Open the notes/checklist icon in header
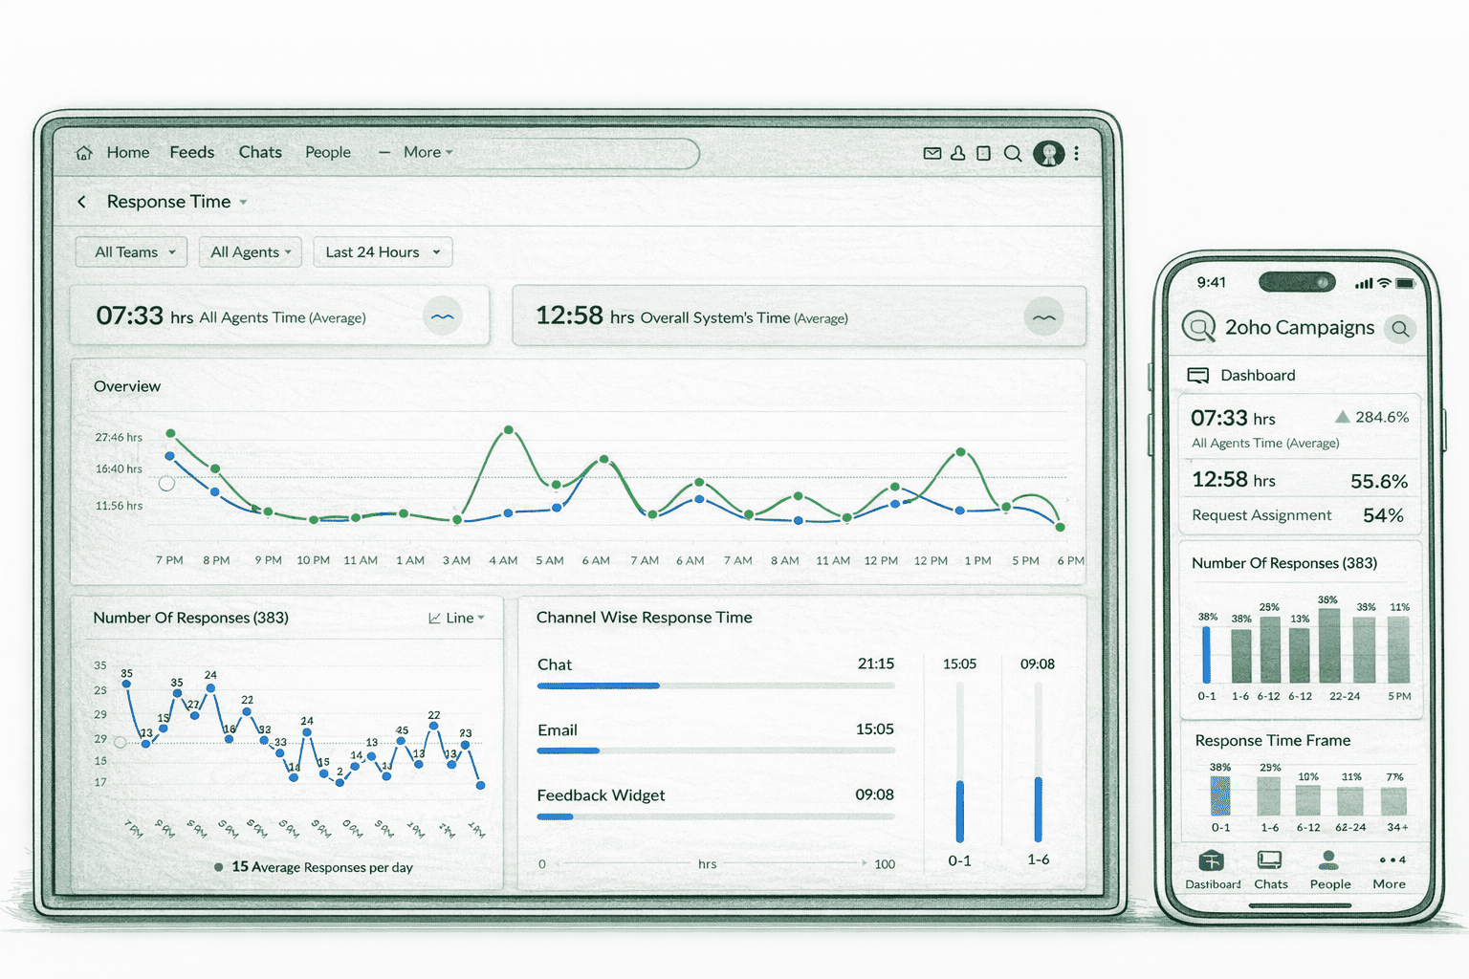 pos(983,153)
